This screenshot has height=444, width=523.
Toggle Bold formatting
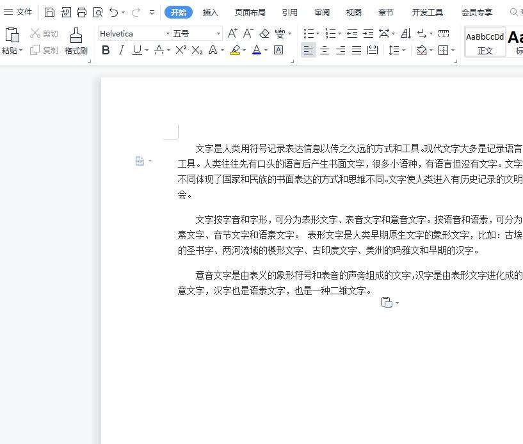(x=106, y=50)
